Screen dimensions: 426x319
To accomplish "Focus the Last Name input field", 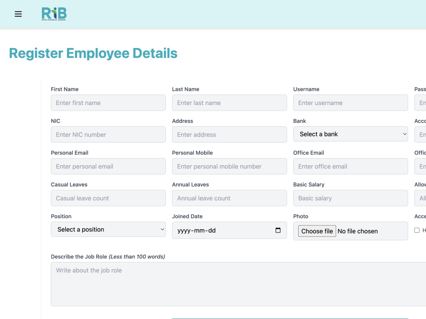I will [229, 103].
